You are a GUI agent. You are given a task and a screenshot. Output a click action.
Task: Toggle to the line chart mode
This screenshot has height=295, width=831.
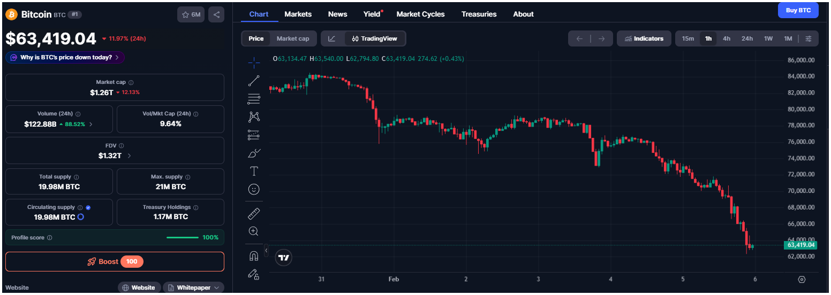[332, 38]
